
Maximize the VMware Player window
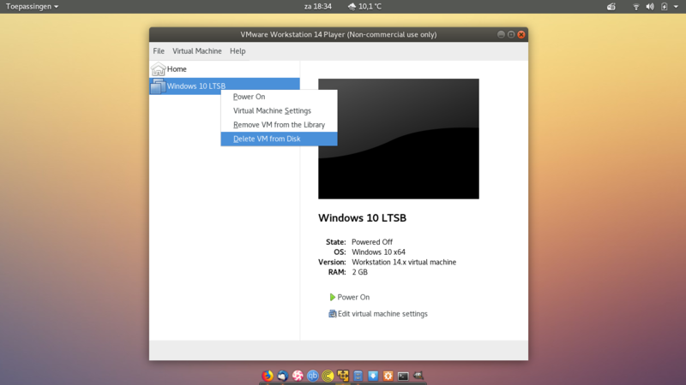511,34
